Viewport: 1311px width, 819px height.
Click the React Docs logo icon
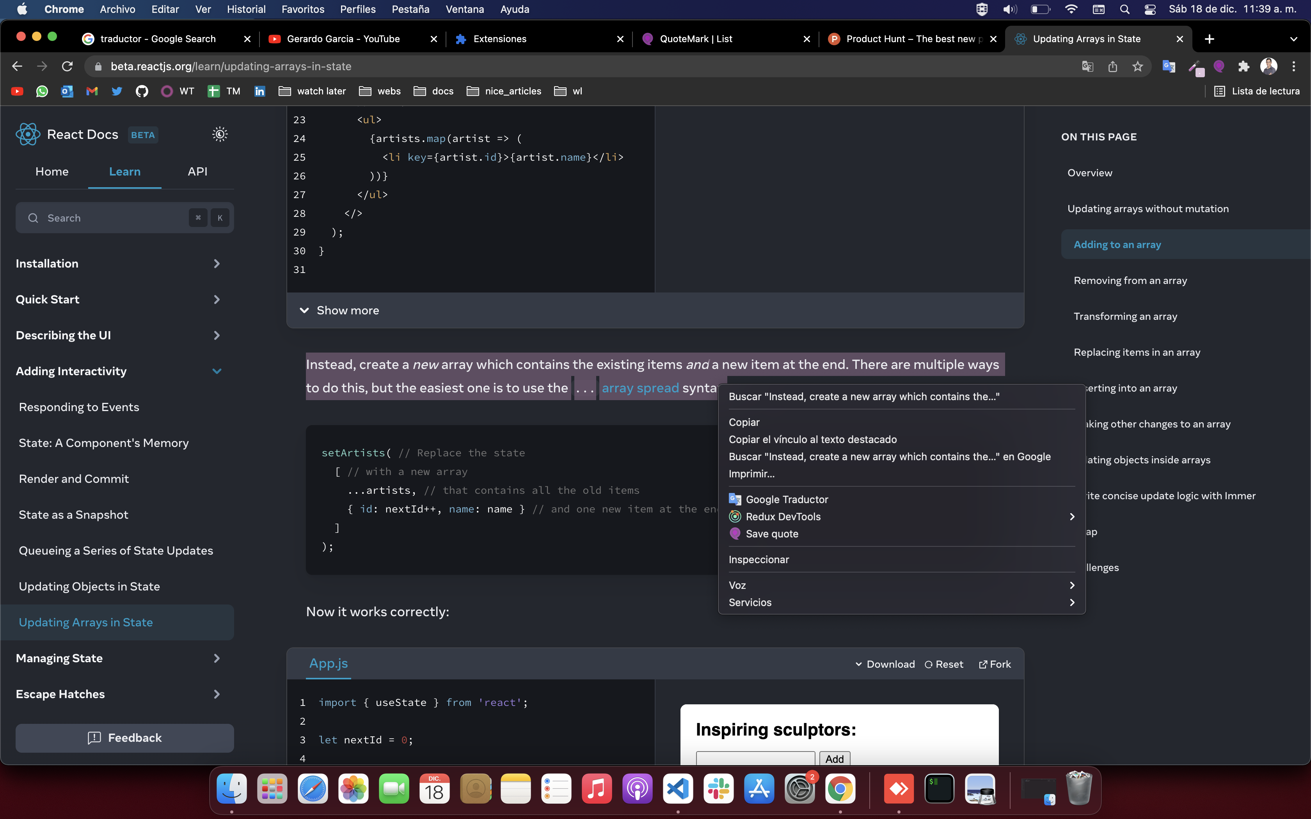(28, 134)
